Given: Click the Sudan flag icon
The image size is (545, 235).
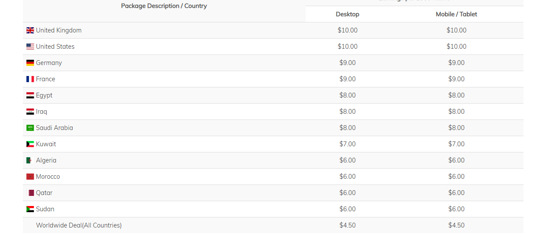Looking at the screenshot, I should tap(30, 209).
